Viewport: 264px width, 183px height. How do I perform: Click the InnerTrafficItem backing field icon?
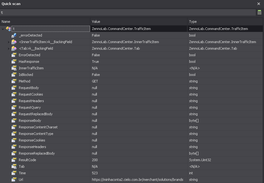click(14, 42)
